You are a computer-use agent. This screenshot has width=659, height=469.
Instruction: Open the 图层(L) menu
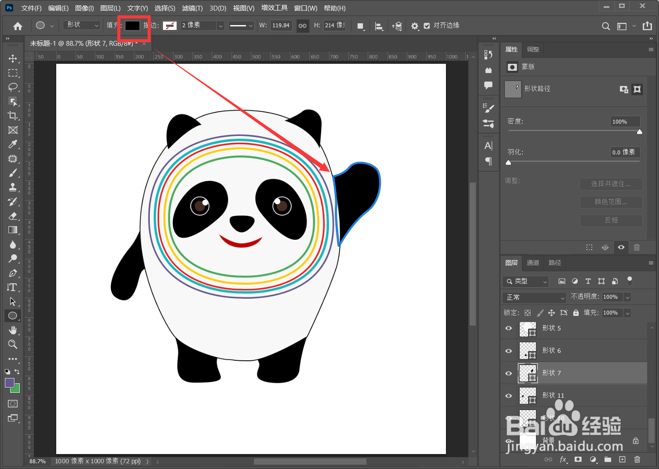tap(110, 8)
